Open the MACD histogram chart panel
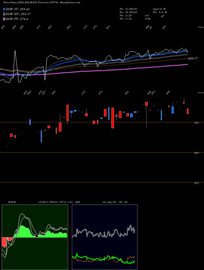204x270 pixels. click(35, 237)
